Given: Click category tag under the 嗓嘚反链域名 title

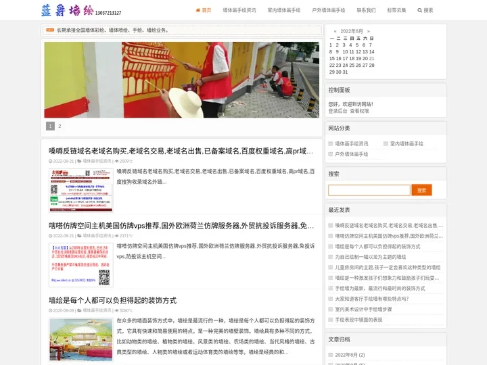Looking at the screenshot, I should 97,161.
